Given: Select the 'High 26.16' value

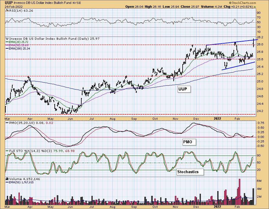Looking at the screenshot, I should [152, 7].
